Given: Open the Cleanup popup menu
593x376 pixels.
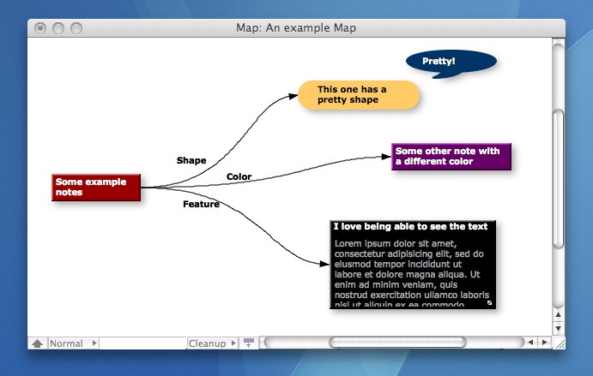Looking at the screenshot, I should [x=212, y=343].
